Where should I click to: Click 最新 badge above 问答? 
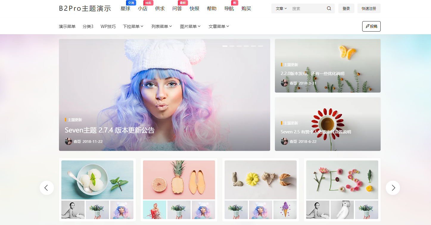click(183, 3)
